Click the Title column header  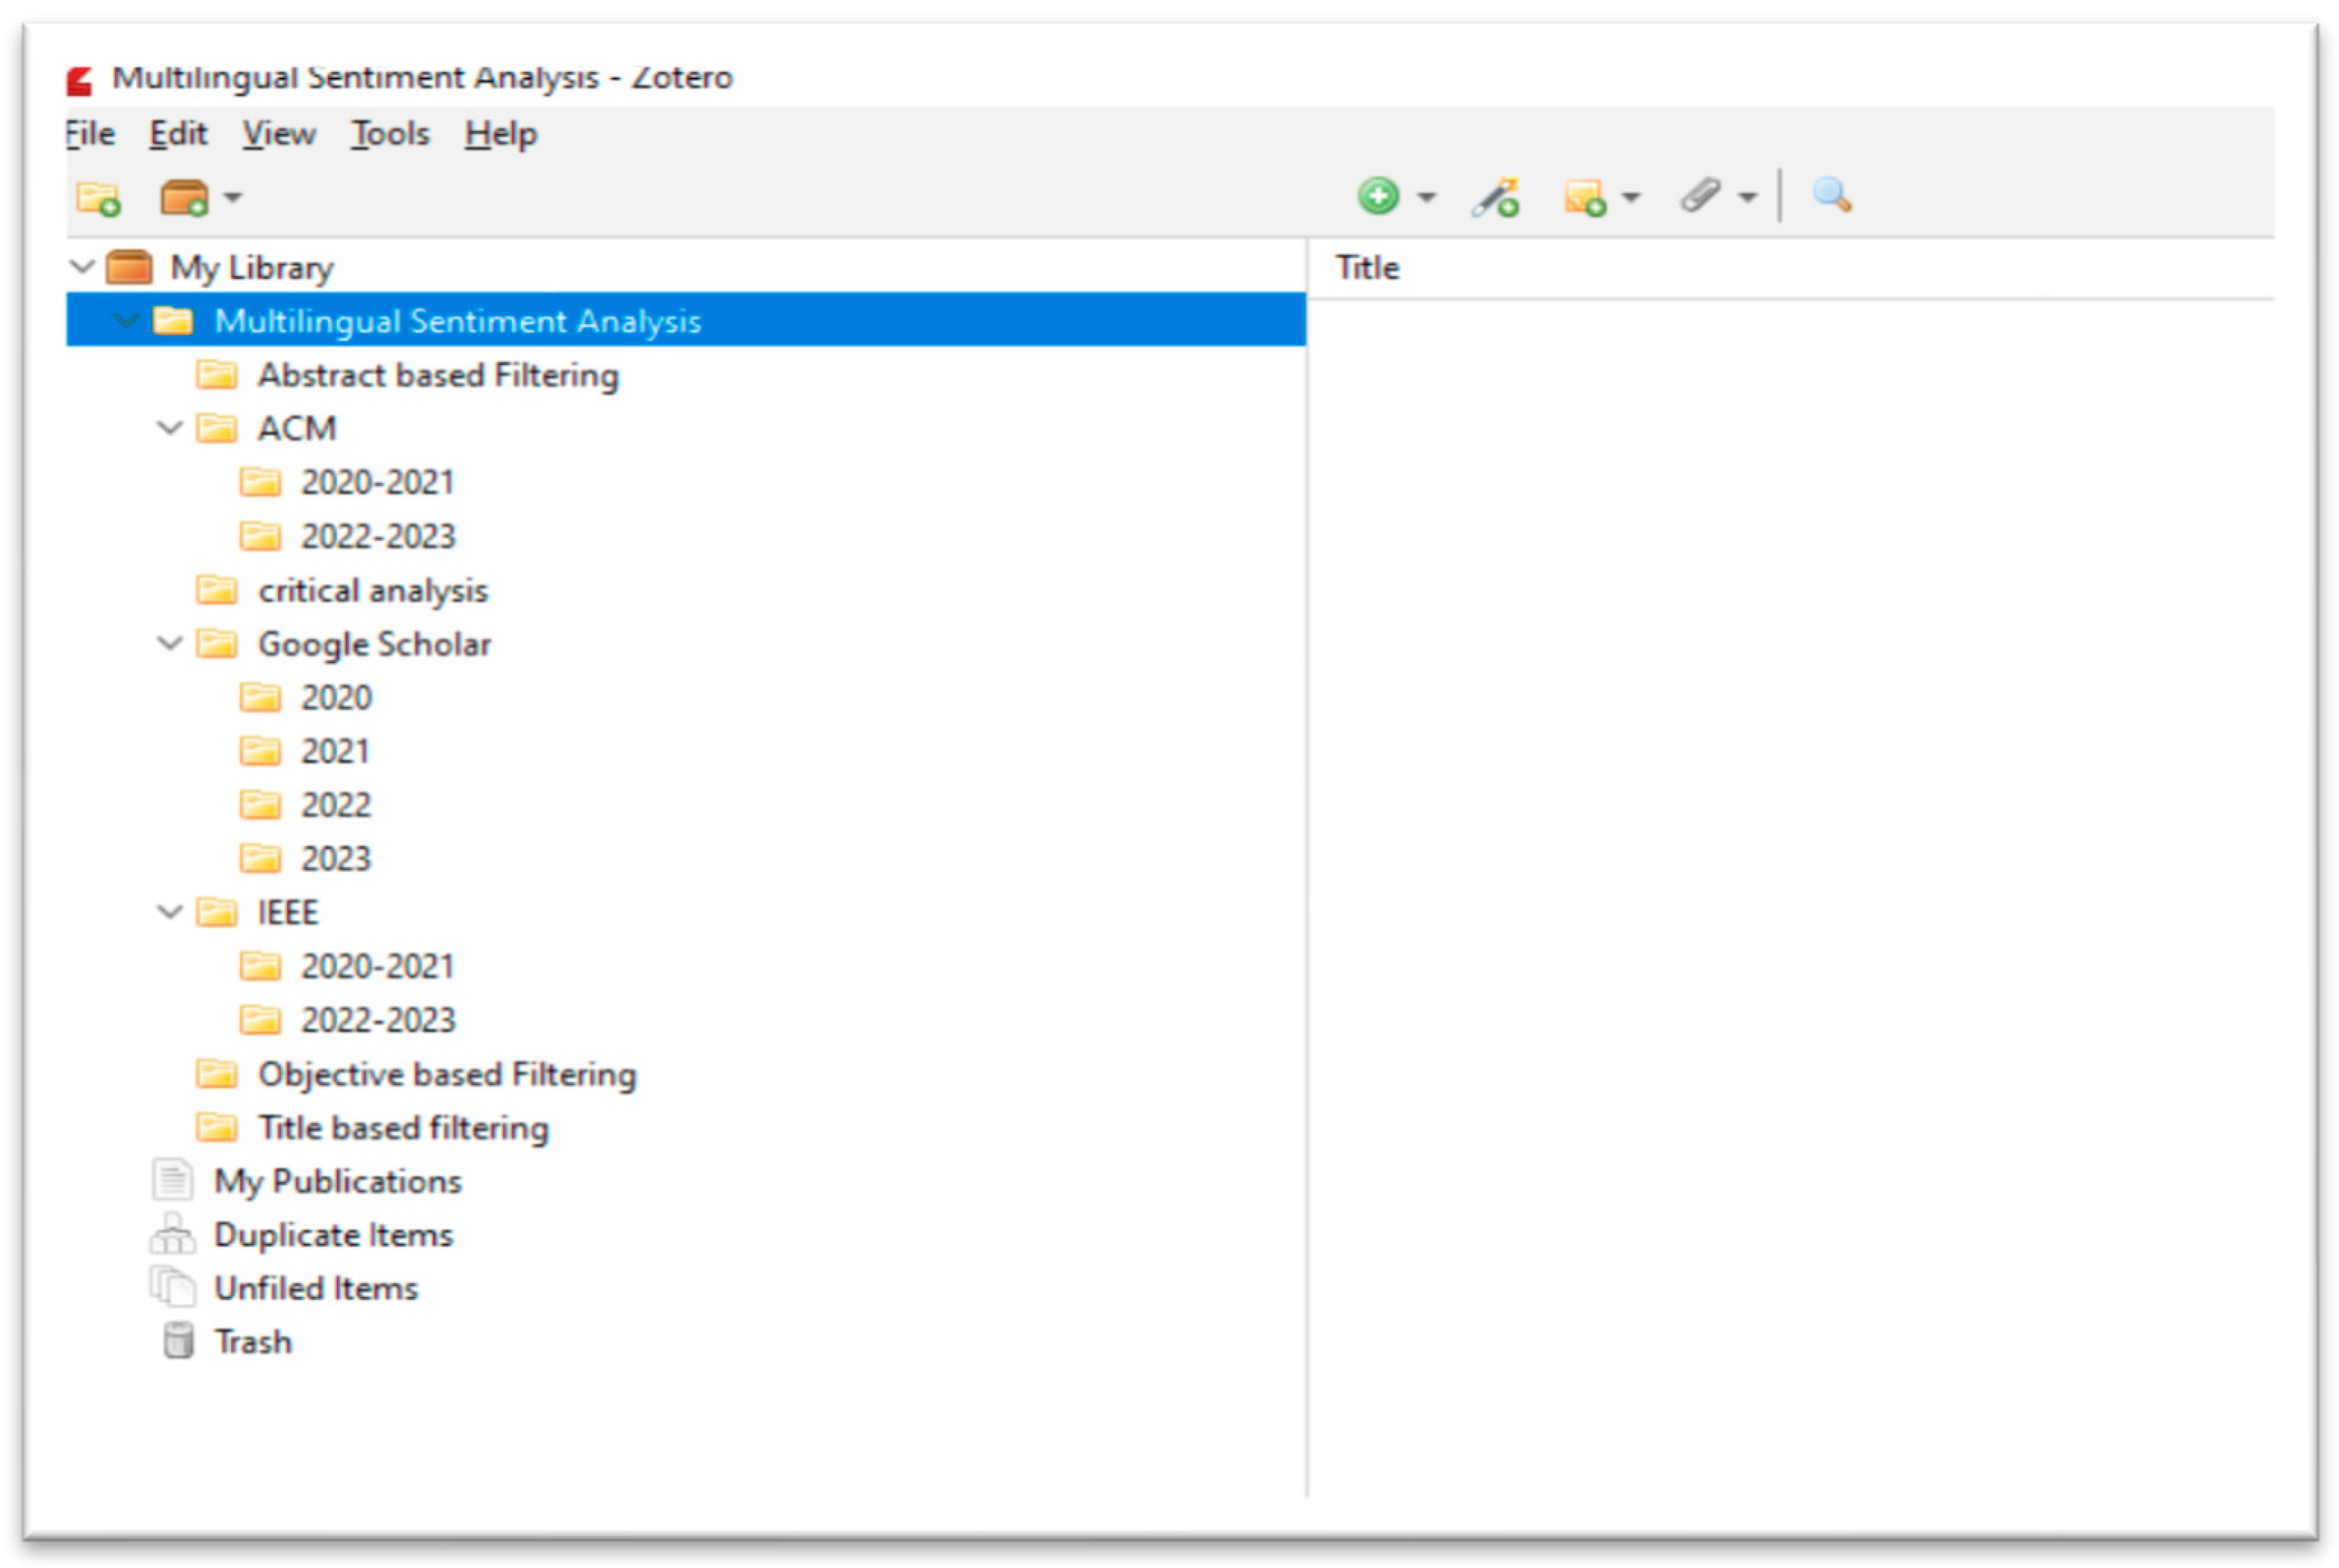1367,268
